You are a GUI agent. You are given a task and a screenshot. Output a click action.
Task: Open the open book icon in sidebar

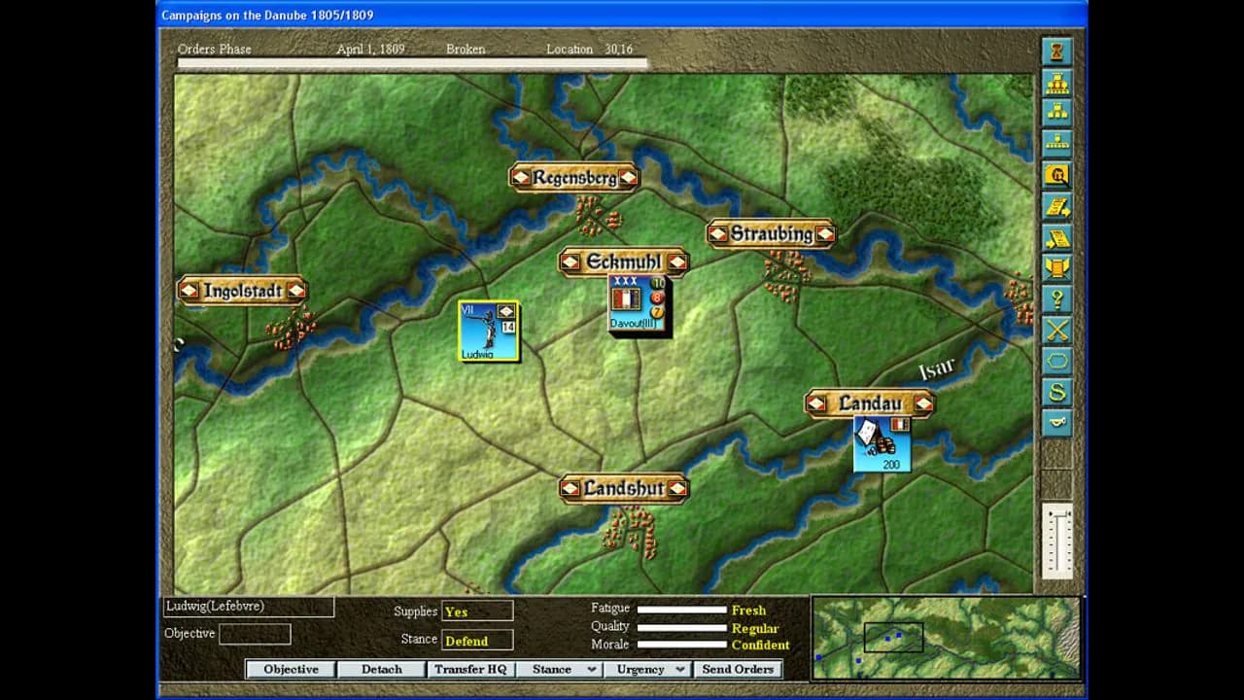1056,267
